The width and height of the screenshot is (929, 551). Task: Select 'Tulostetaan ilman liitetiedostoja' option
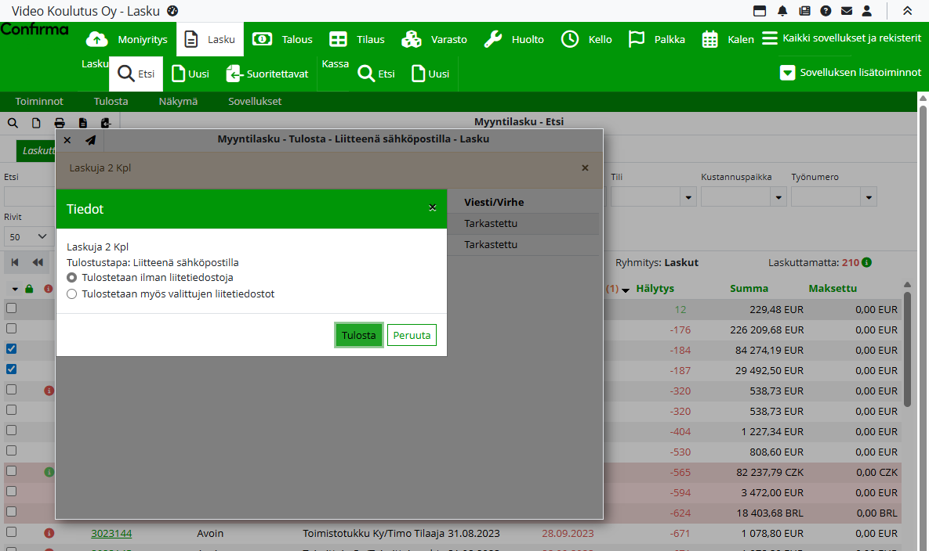click(72, 278)
